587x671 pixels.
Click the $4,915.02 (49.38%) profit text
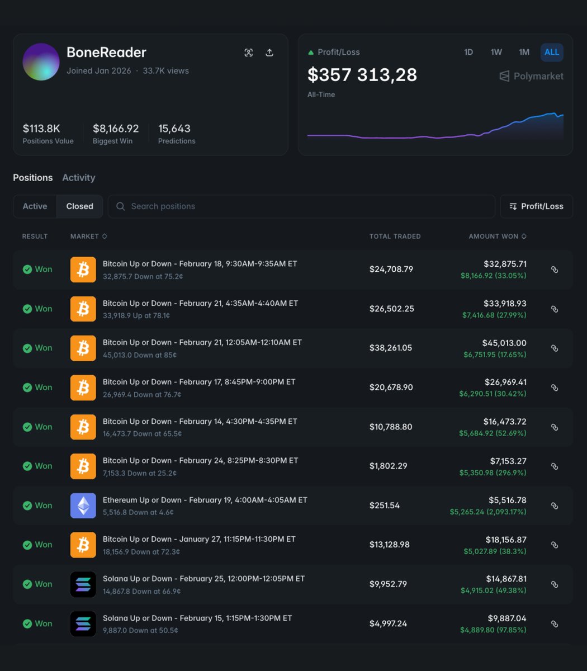[493, 590]
